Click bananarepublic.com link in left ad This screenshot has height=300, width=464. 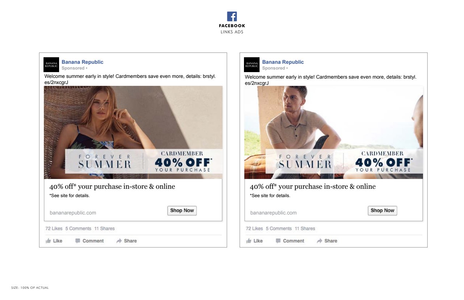(x=73, y=213)
